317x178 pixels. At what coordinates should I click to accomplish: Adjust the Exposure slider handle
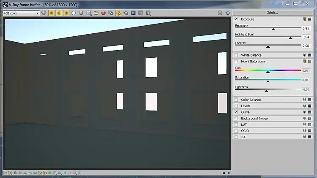(x=273, y=29)
